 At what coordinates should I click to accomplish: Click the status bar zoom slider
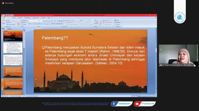[148, 96]
